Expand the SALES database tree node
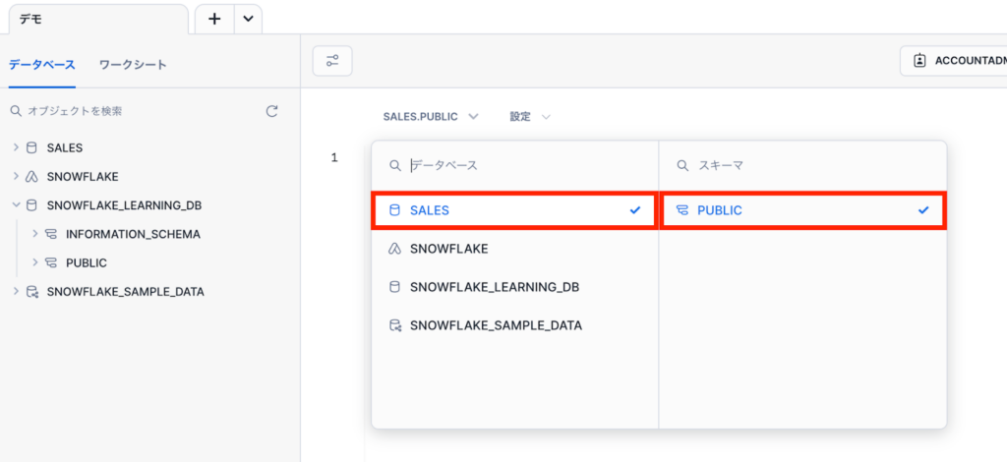Image resolution: width=1007 pixels, height=462 pixels. point(16,148)
